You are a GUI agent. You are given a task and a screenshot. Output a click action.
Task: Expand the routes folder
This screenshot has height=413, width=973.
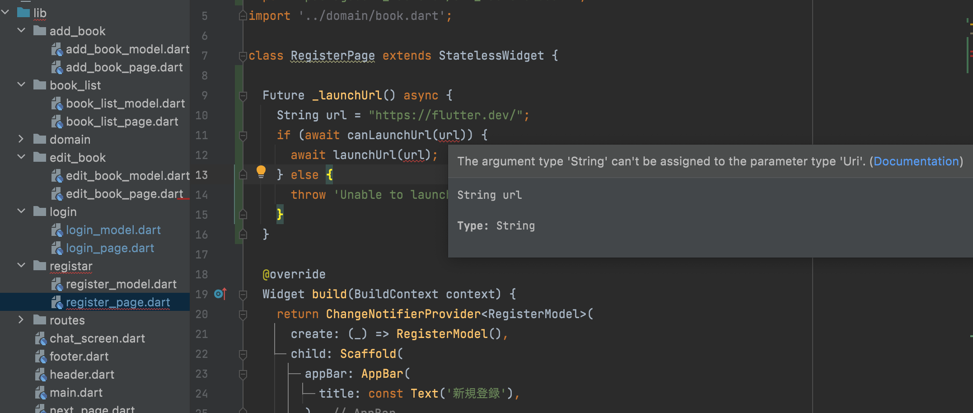point(21,320)
